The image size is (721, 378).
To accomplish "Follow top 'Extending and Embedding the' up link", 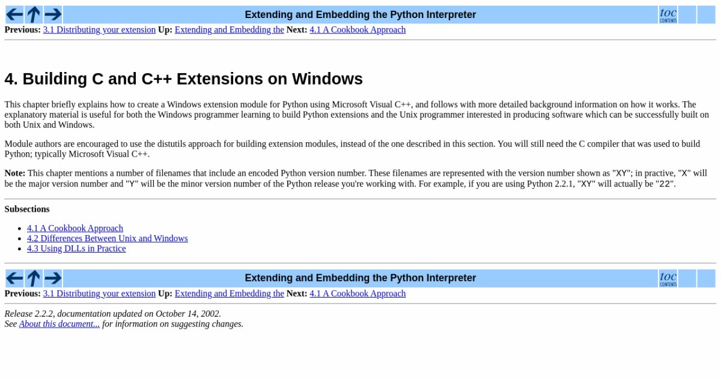I will click(x=229, y=30).
